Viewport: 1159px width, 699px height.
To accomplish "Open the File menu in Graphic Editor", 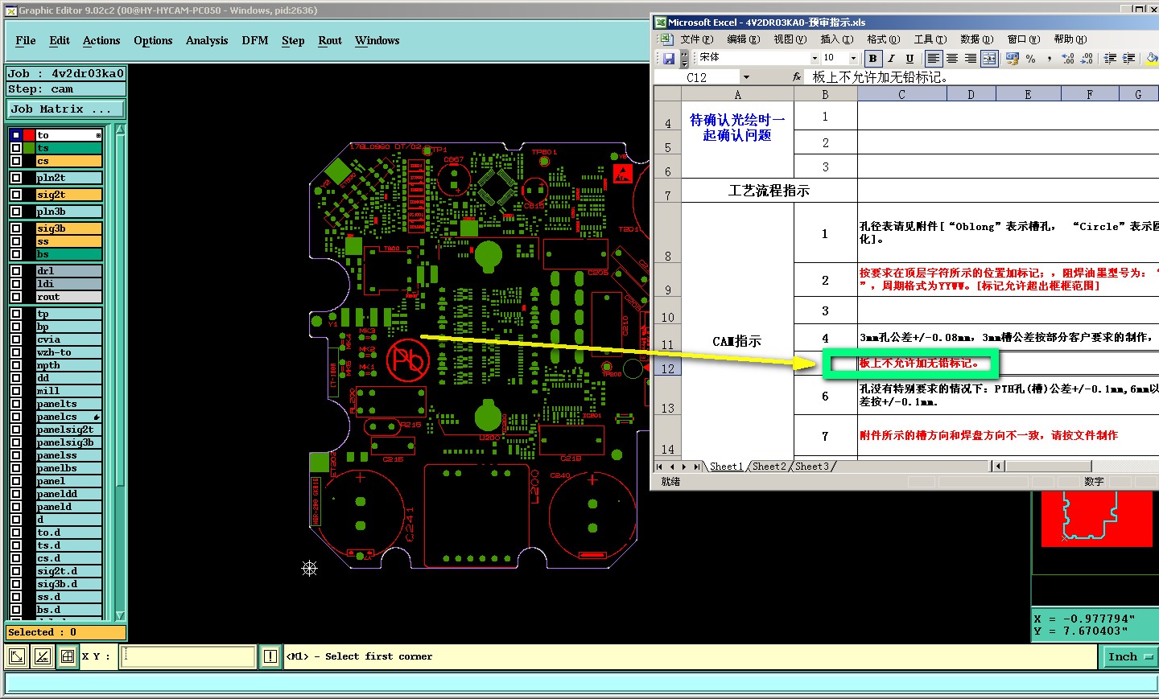I will (26, 40).
